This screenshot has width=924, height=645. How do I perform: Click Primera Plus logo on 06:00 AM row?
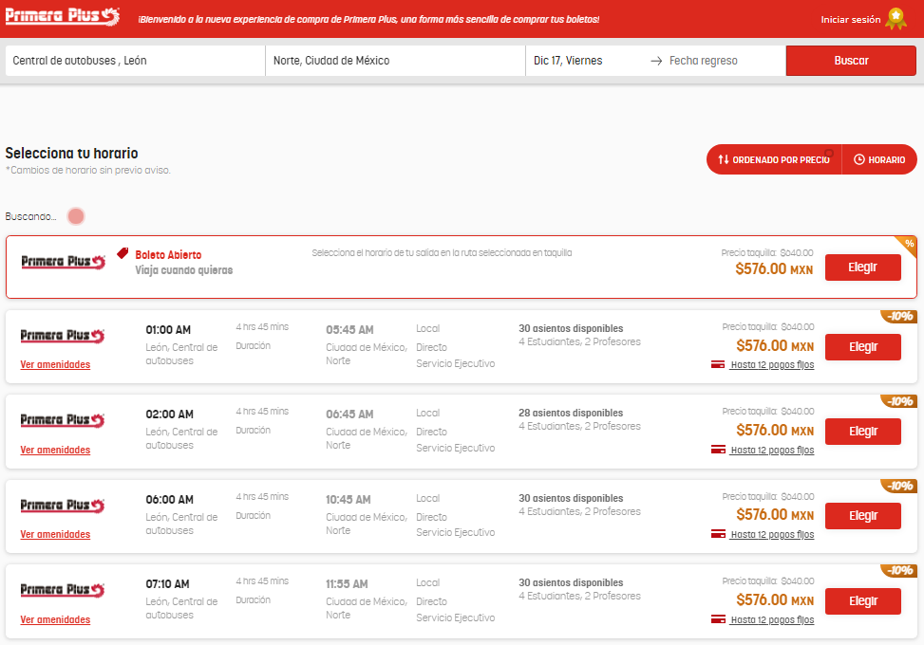point(63,506)
